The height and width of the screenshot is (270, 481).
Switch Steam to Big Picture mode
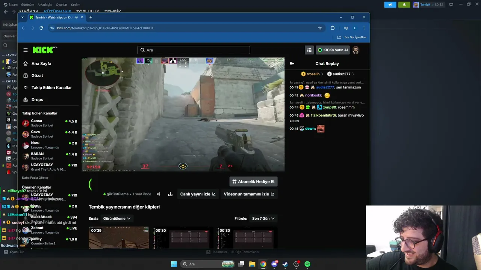tap(451, 4)
